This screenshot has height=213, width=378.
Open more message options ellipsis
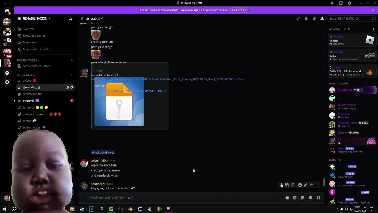pos(317,185)
